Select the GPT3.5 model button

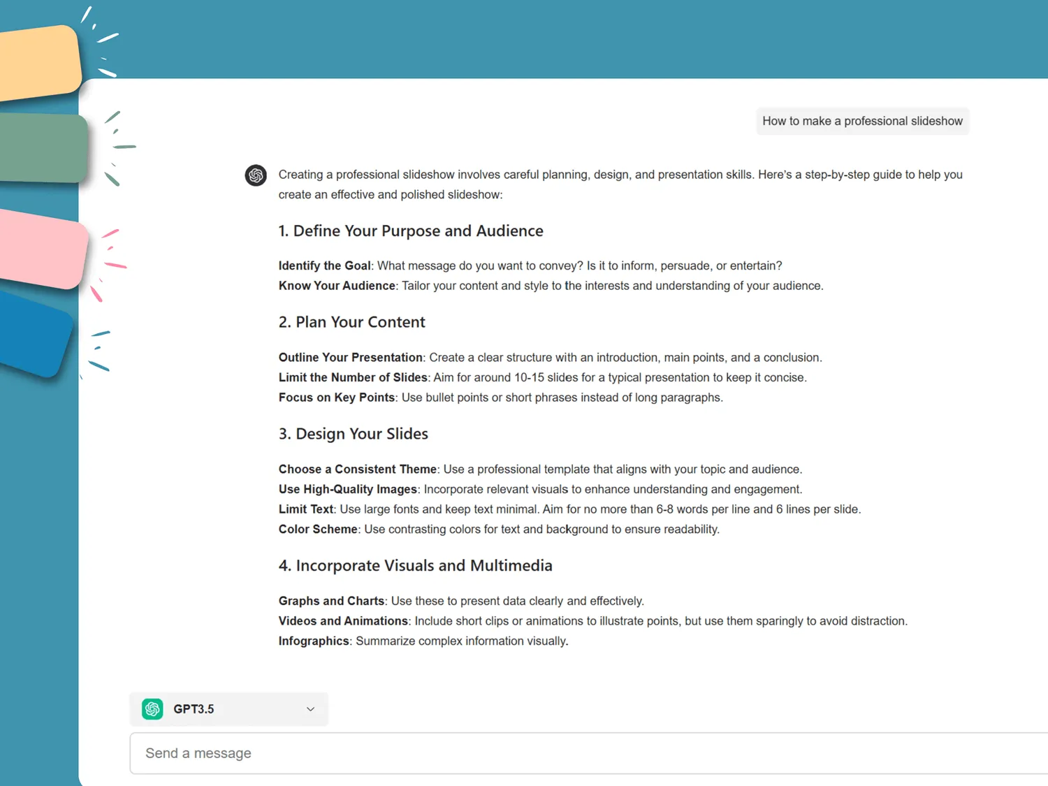tap(228, 708)
